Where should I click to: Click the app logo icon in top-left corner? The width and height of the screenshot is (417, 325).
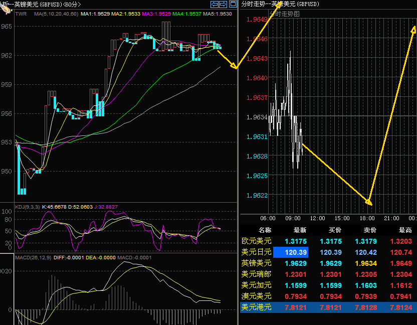coord(6,7)
